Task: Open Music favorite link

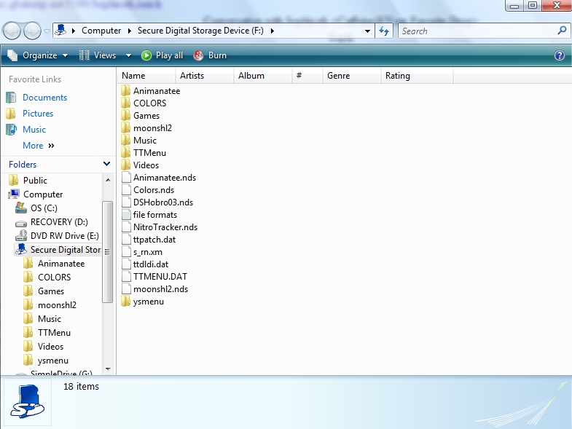Action: pos(34,130)
